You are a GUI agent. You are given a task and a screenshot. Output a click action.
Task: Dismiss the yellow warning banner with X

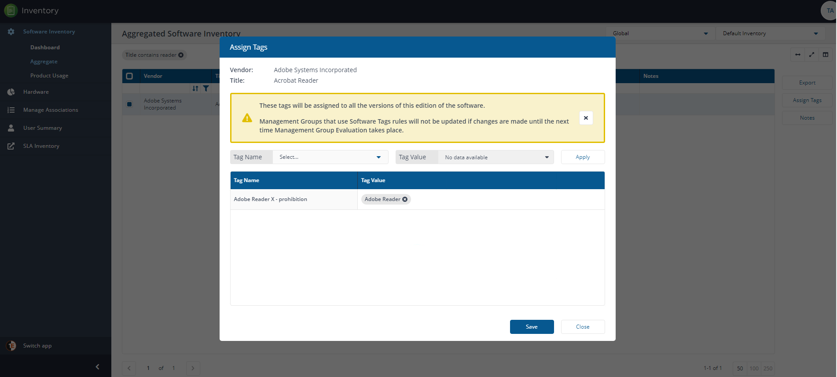point(586,118)
